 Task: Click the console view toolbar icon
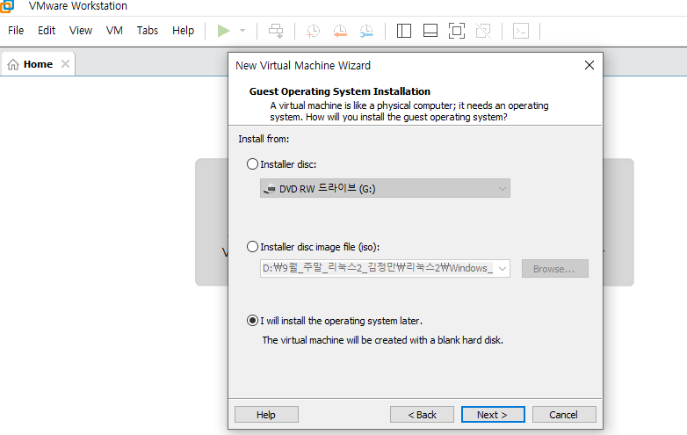coord(521,31)
